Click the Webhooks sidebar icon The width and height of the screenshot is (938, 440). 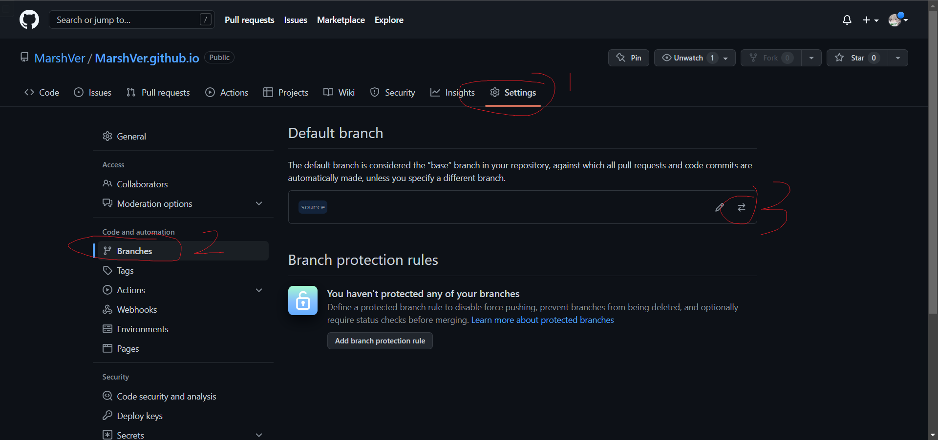107,310
